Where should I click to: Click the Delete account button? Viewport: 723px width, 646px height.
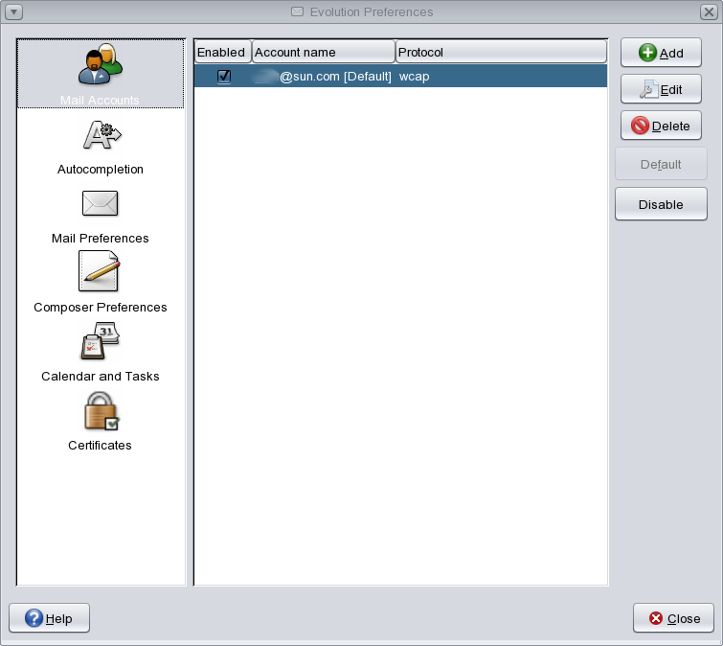tap(661, 126)
